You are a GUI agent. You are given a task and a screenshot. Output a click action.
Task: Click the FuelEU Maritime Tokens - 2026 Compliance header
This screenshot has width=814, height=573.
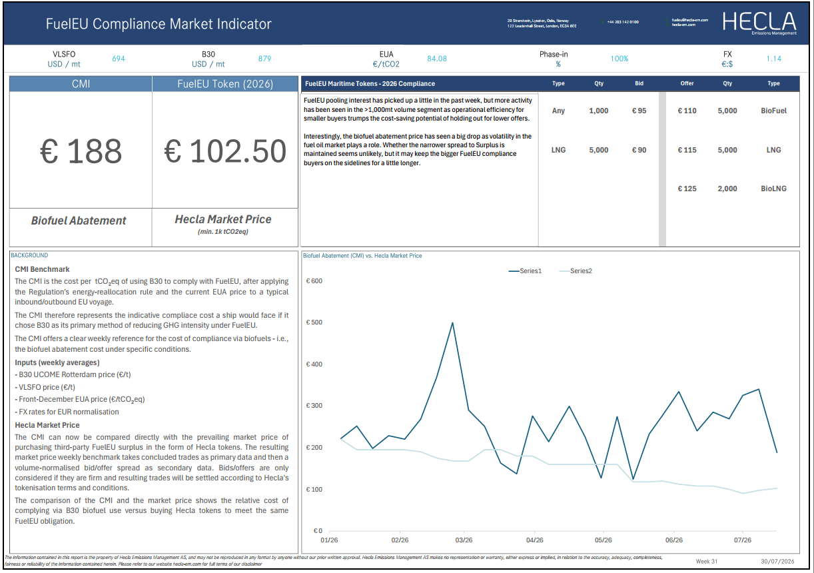[370, 84]
